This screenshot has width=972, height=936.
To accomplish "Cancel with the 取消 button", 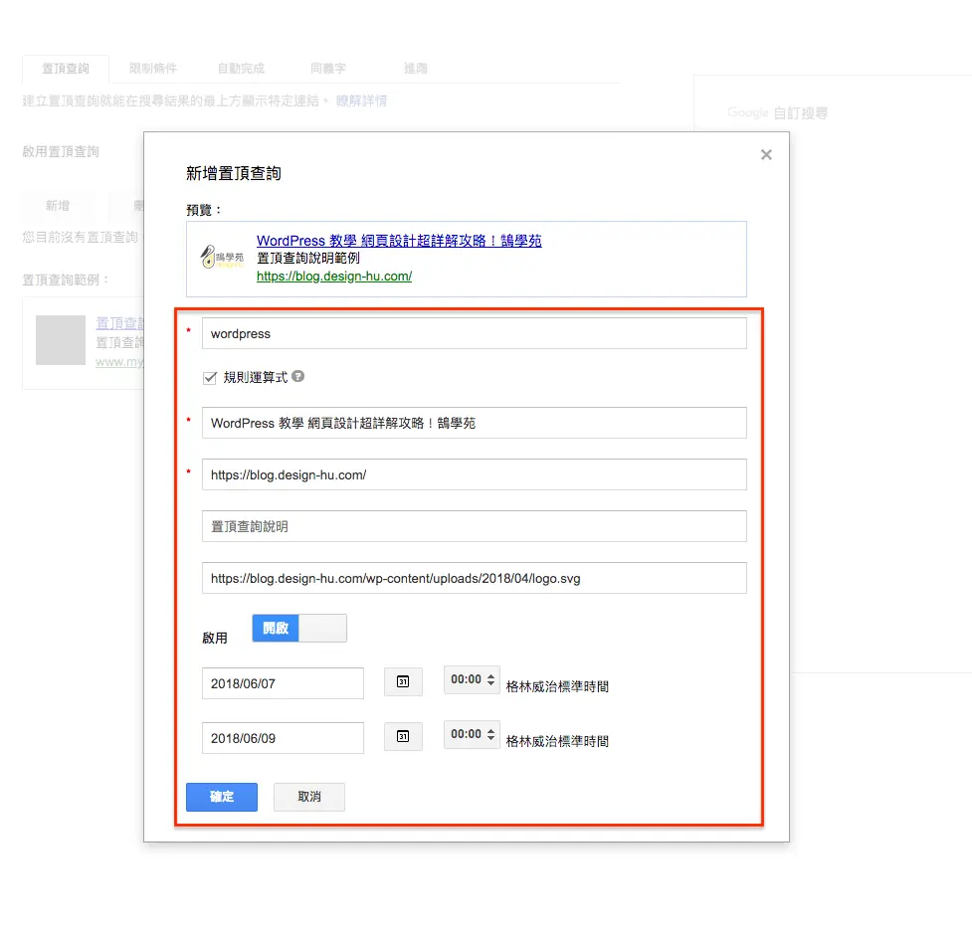I will (x=309, y=797).
